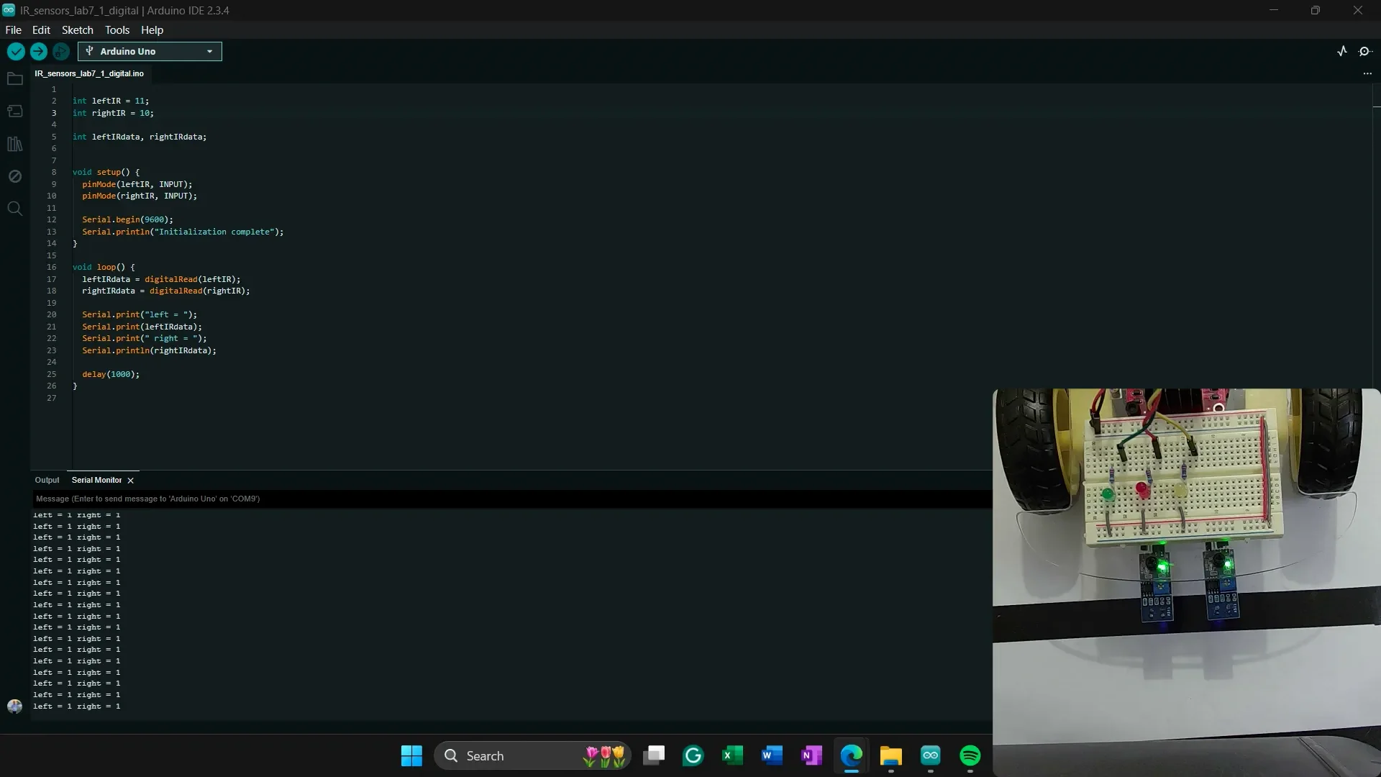1381x777 pixels.
Task: Open the editor tab three-dots menu
Action: (x=1367, y=73)
